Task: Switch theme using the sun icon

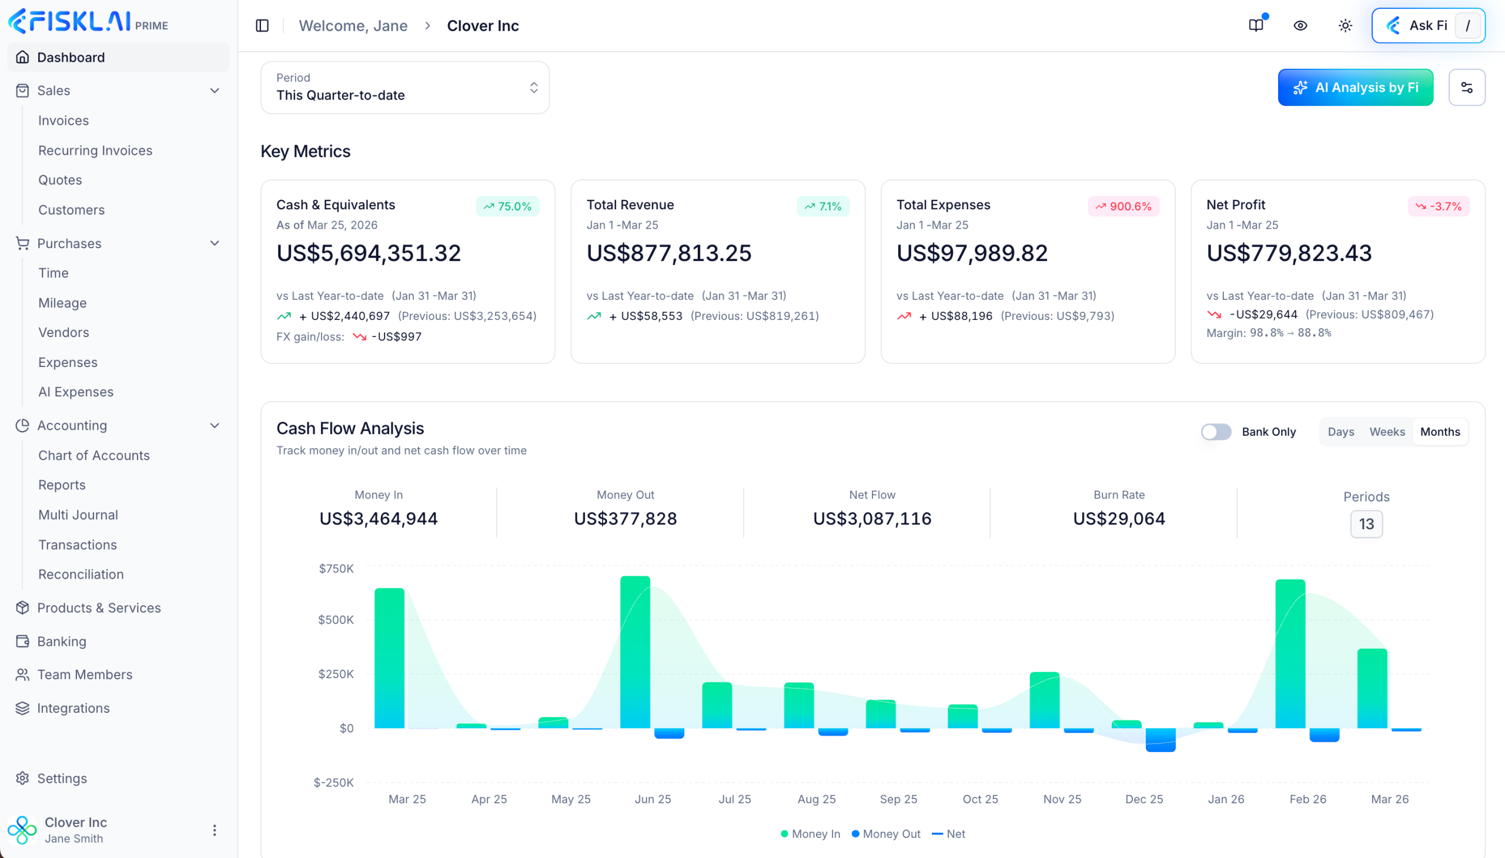Action: pyautogui.click(x=1345, y=25)
